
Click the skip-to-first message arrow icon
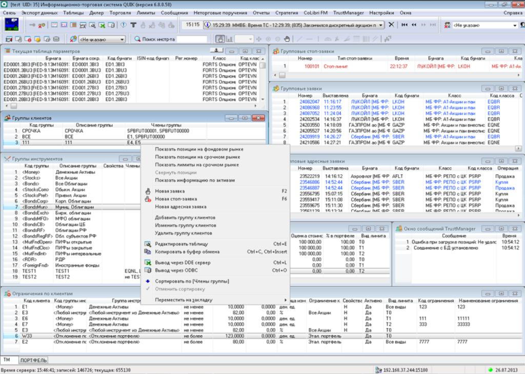pyautogui.click(x=404, y=25)
